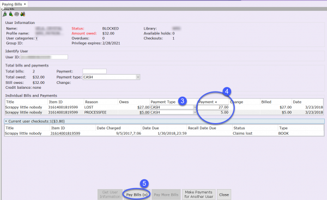Click the second green user helper icon
Screen dimensions: 327x200
tap(11, 14)
